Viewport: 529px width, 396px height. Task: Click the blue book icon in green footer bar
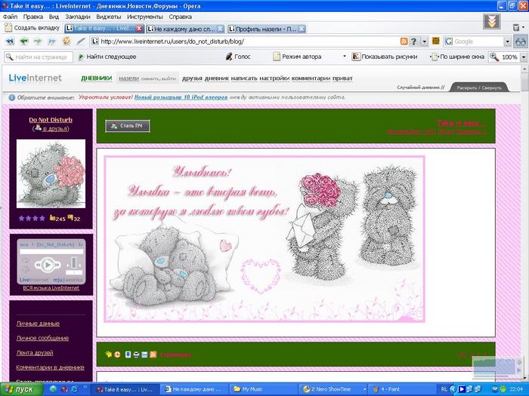pos(128,355)
